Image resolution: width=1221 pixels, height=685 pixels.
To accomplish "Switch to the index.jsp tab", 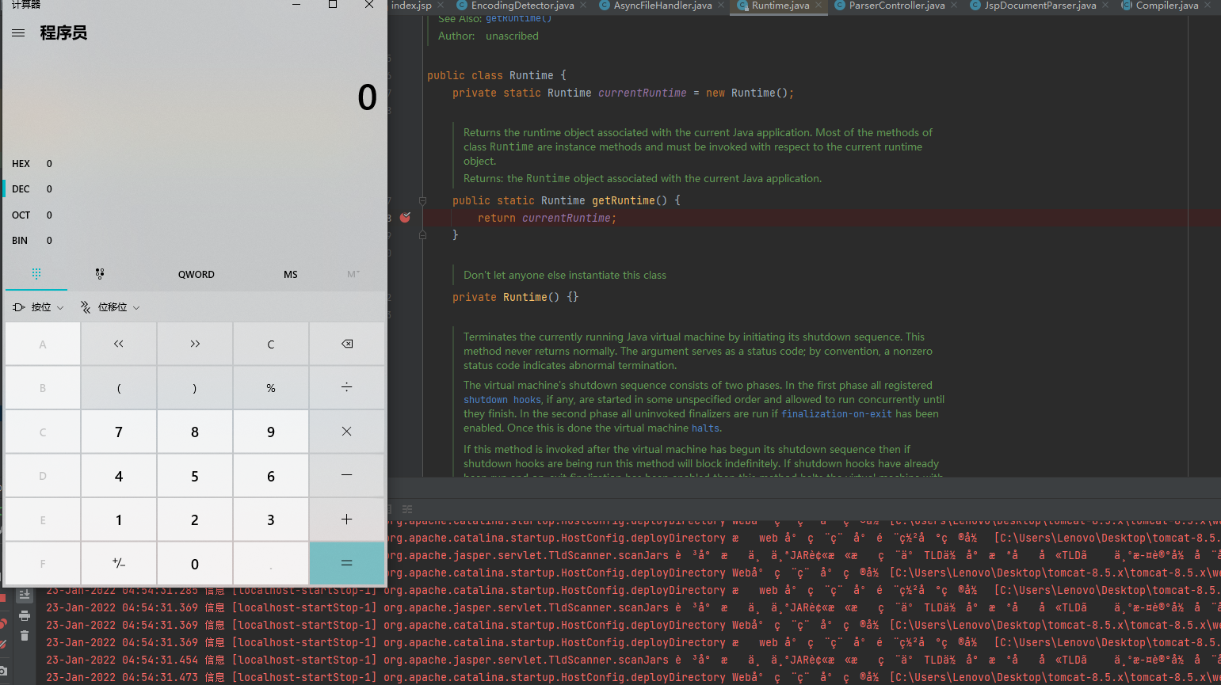I will pyautogui.click(x=411, y=6).
